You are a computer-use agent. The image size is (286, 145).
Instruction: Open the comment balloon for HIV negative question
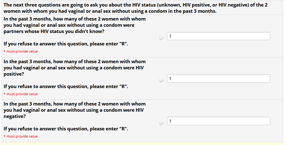click(x=161, y=123)
